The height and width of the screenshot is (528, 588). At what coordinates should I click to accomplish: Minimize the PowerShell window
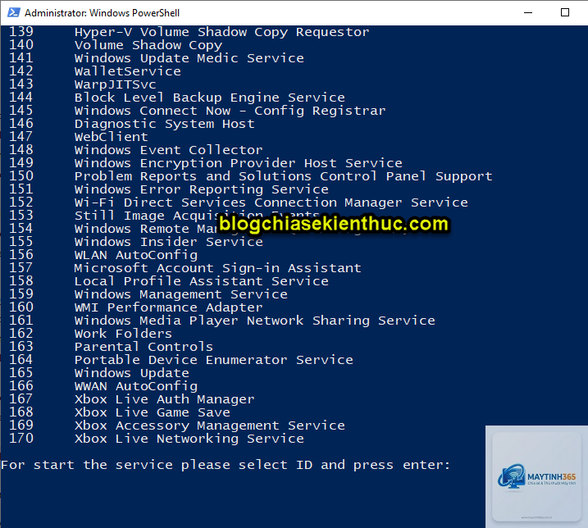pyautogui.click(x=528, y=13)
